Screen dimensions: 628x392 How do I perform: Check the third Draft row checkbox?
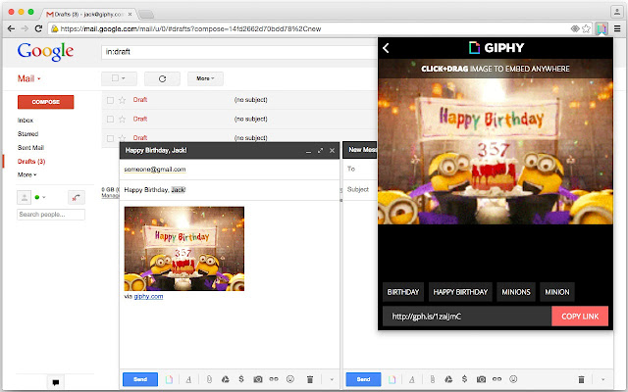click(110, 138)
